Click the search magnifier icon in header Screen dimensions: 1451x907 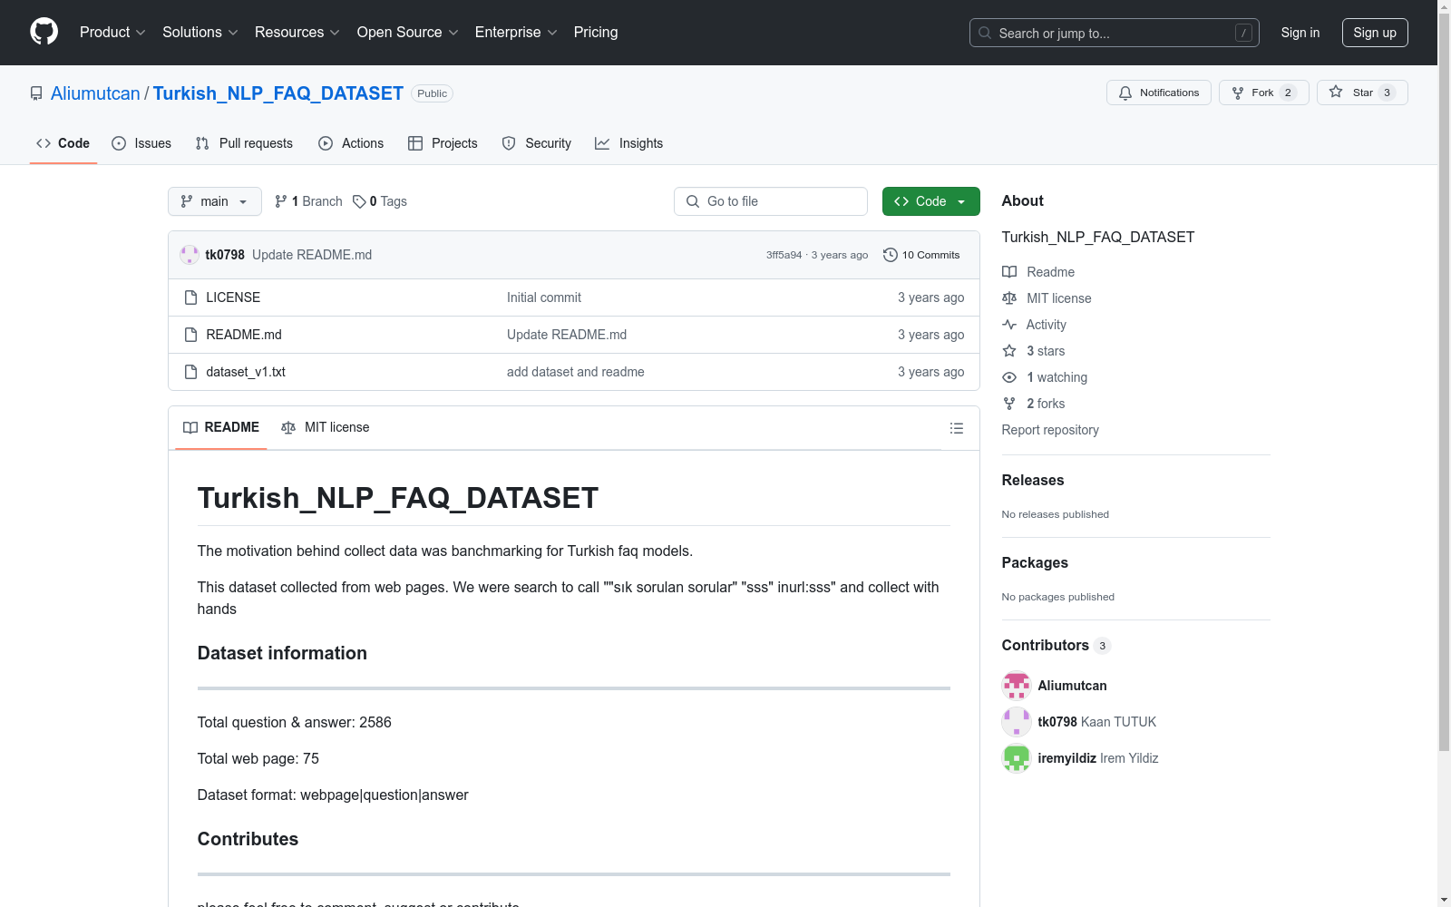coord(985,33)
